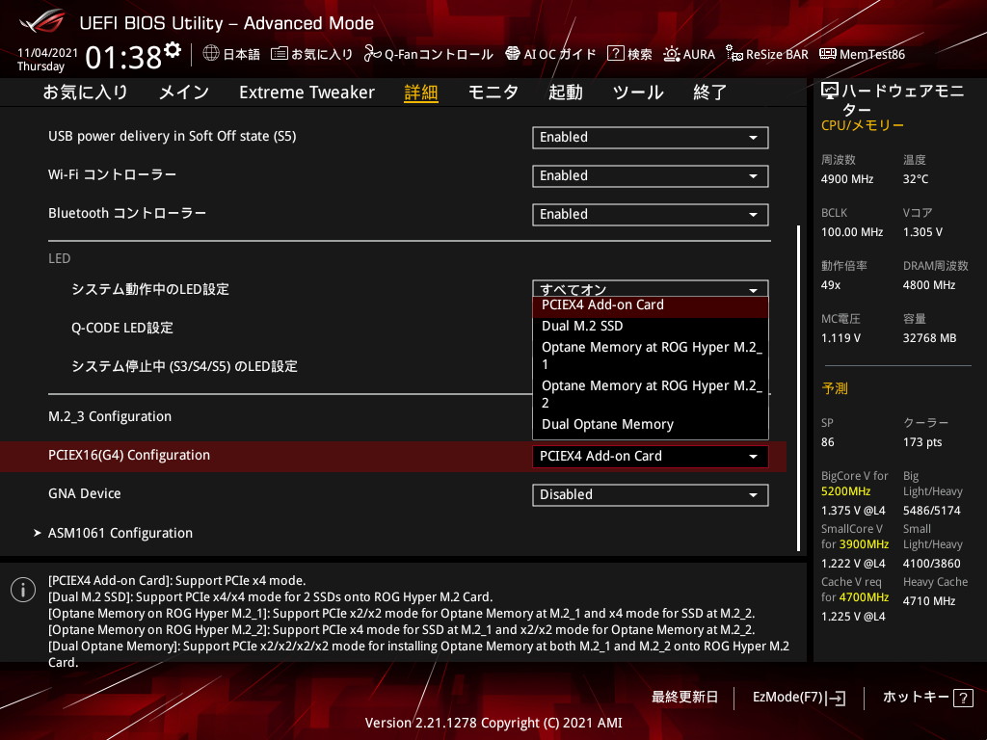
Task: Open Extreme Tweaker tab
Action: [x=307, y=92]
